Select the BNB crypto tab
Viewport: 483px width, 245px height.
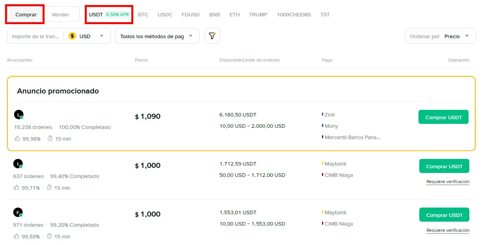[215, 14]
